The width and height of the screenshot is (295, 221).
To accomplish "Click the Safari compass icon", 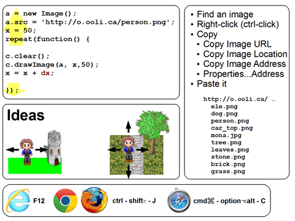I will tap(179, 201).
